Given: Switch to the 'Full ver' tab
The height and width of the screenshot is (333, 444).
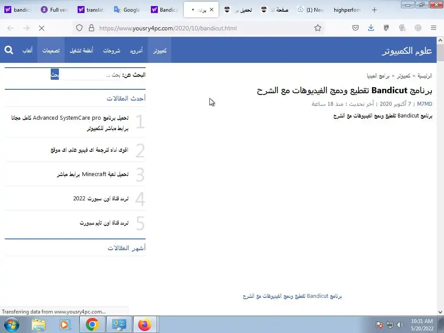Looking at the screenshot, I should (55, 10).
